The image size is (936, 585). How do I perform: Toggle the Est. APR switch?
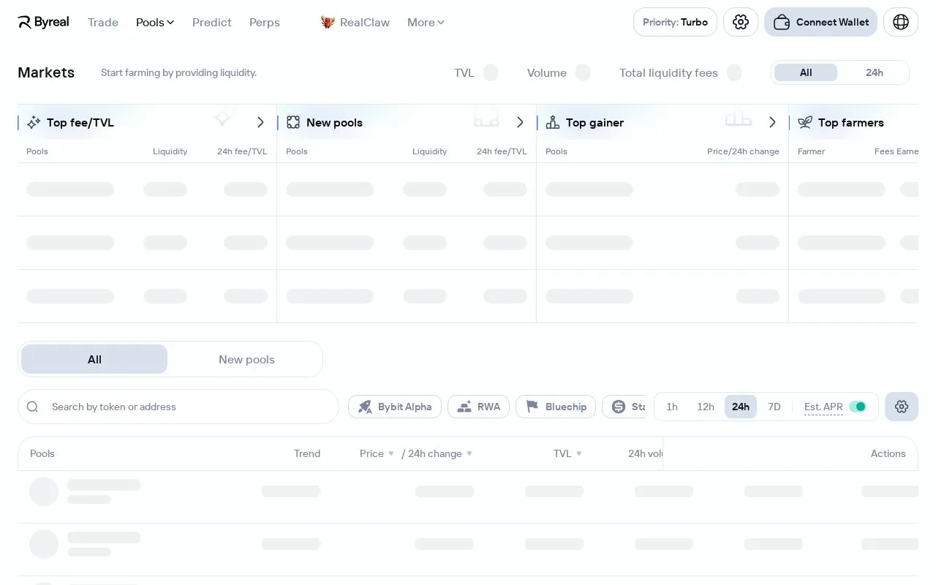click(x=858, y=407)
